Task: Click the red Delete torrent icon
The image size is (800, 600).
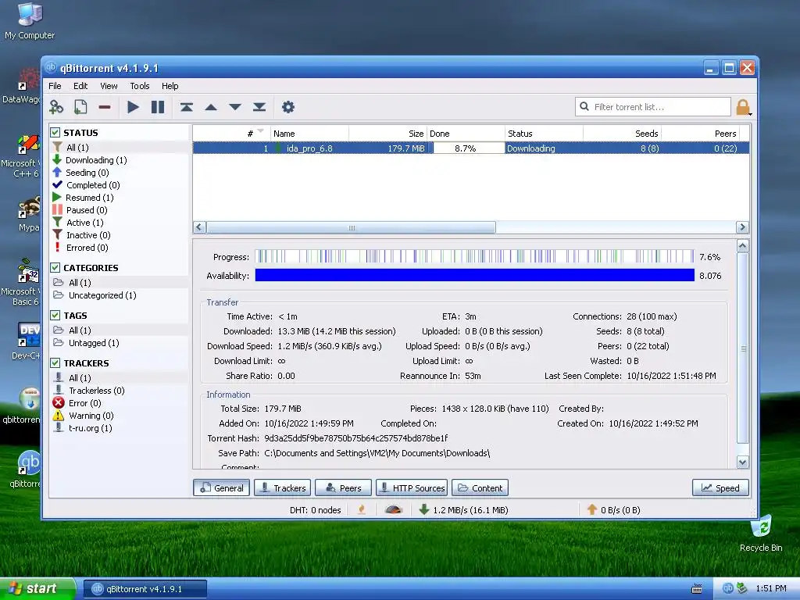Action: [x=105, y=107]
